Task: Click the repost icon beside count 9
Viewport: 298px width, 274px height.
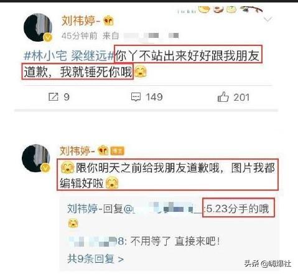Action: pyautogui.click(x=54, y=97)
